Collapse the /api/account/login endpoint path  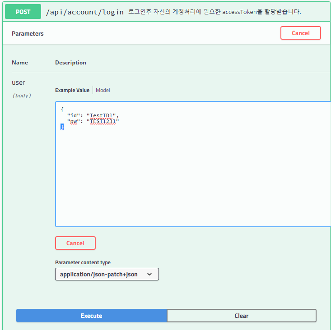(84, 12)
